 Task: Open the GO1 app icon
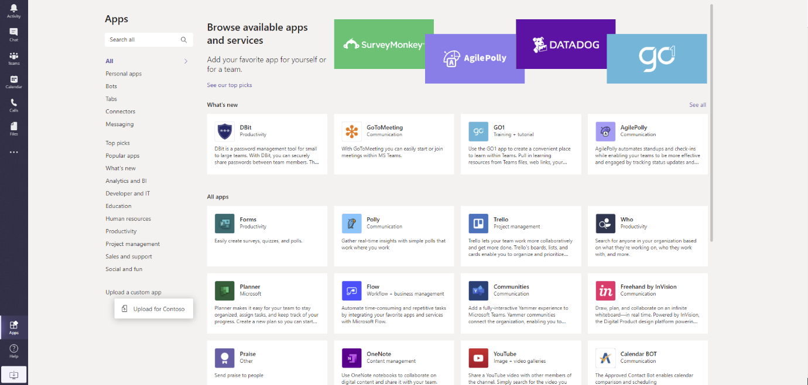[478, 131]
